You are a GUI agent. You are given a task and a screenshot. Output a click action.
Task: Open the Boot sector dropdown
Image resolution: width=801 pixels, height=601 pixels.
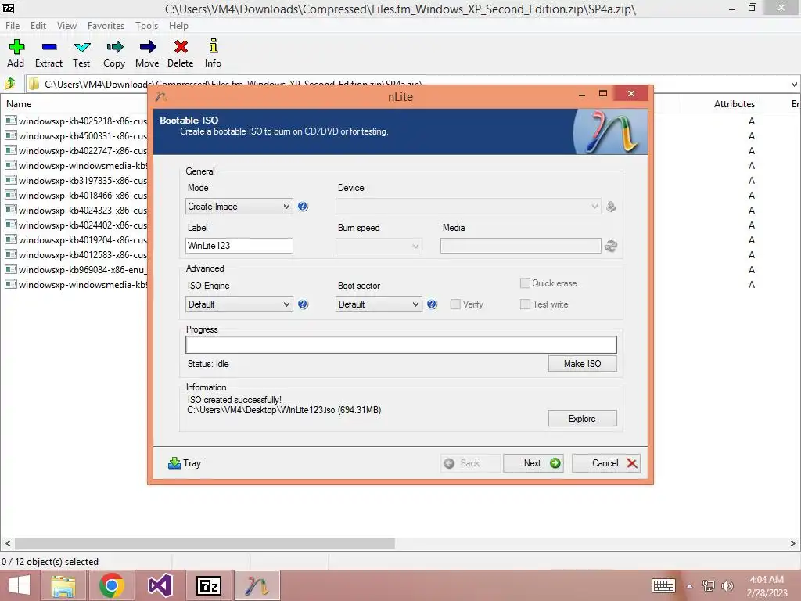pos(379,304)
